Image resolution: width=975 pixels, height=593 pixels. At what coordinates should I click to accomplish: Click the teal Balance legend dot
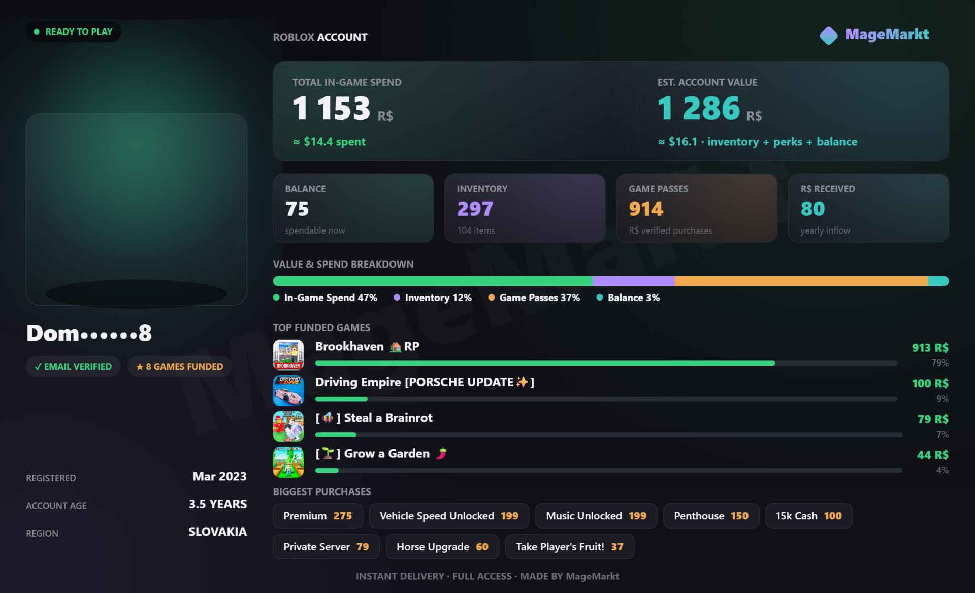600,298
